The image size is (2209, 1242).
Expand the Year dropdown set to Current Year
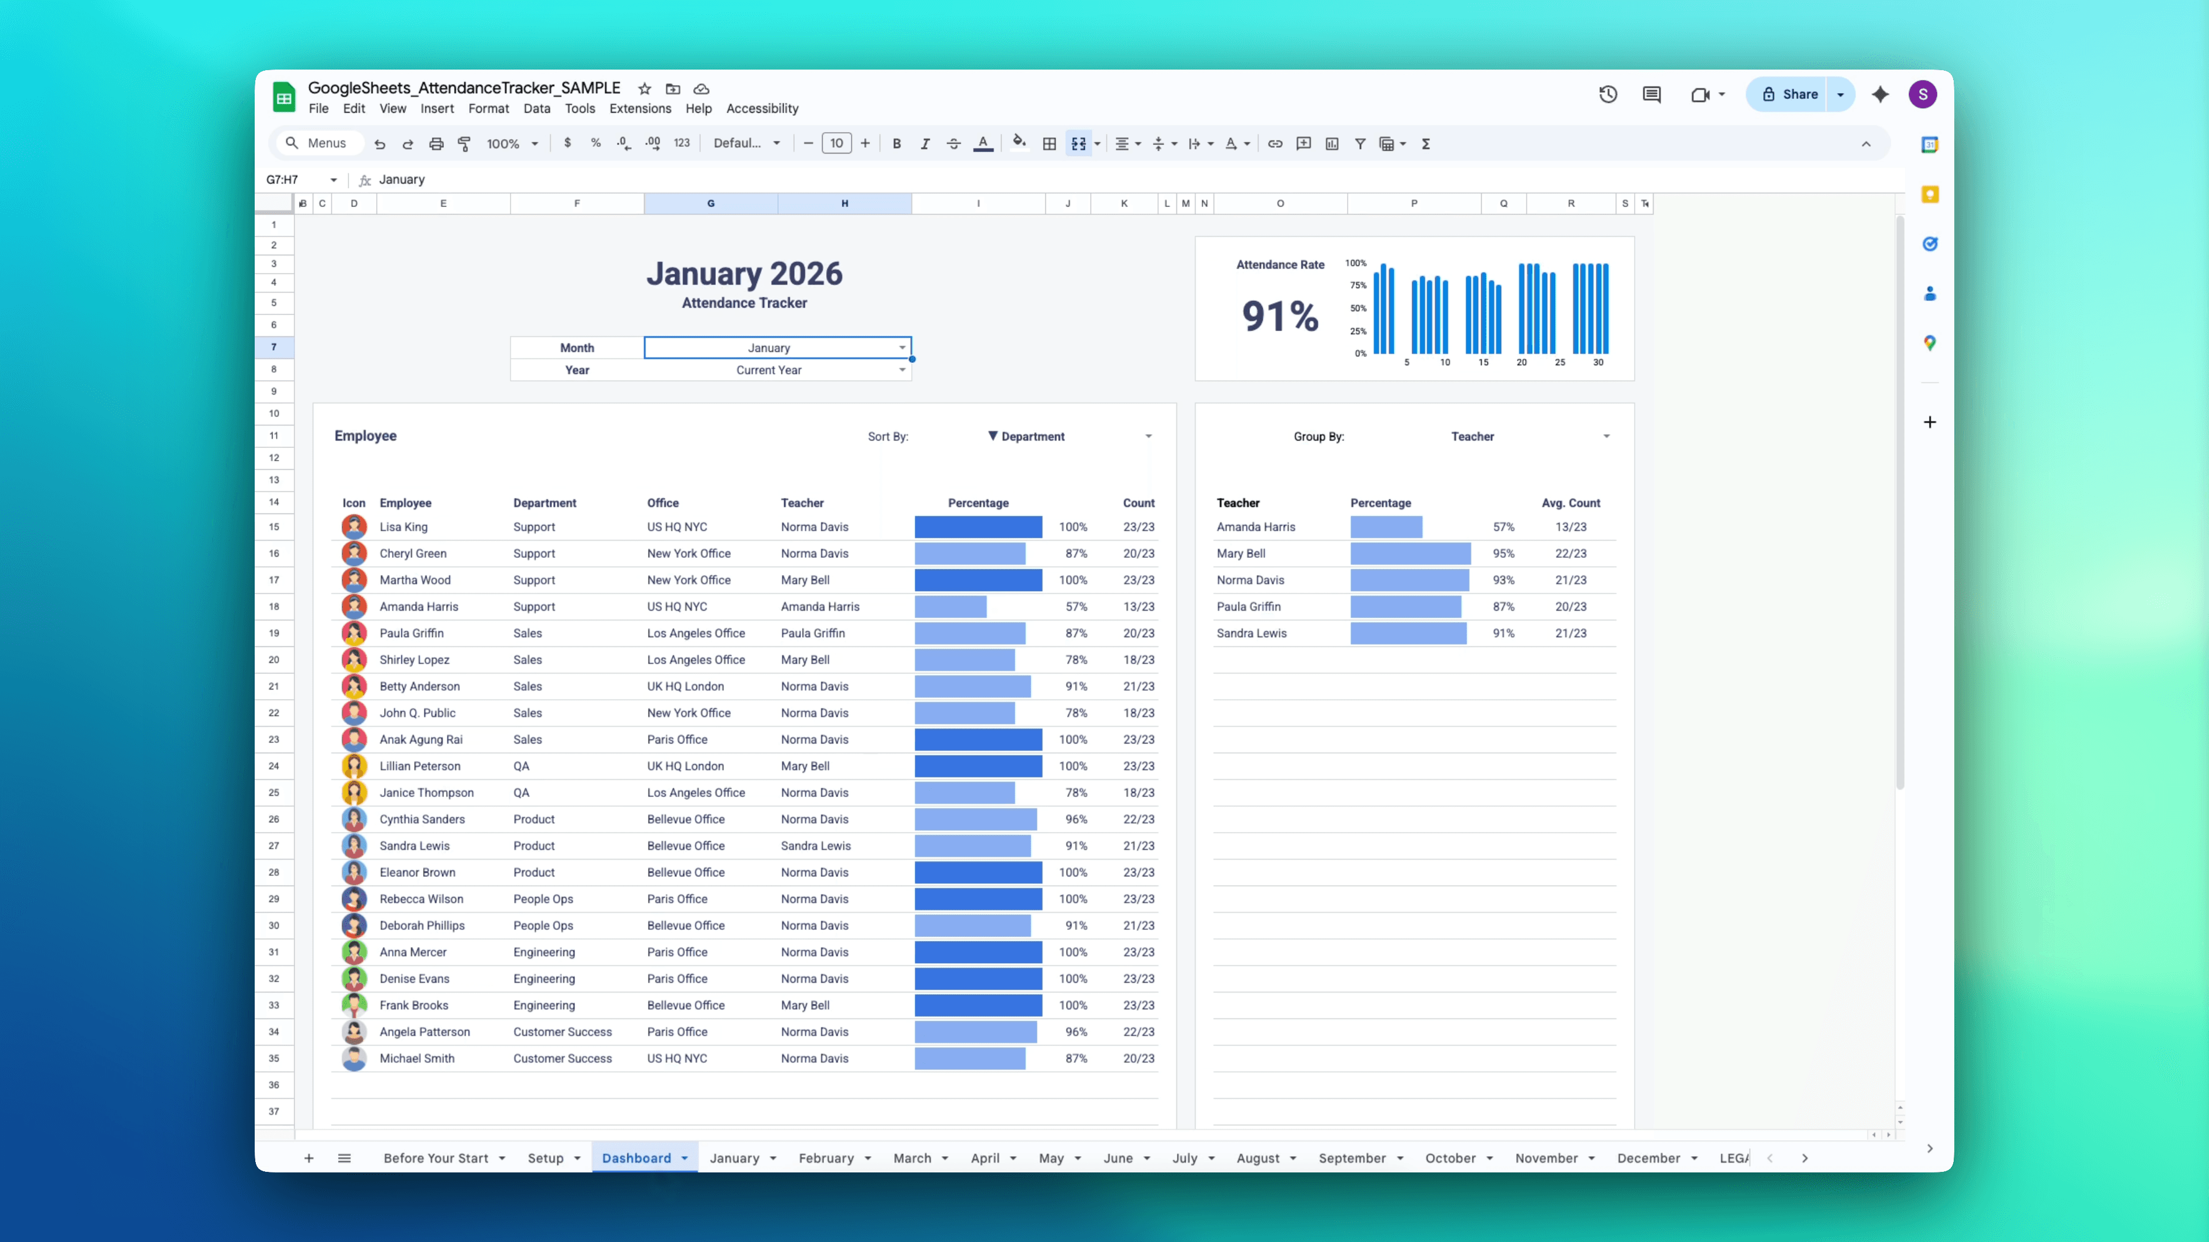(900, 370)
